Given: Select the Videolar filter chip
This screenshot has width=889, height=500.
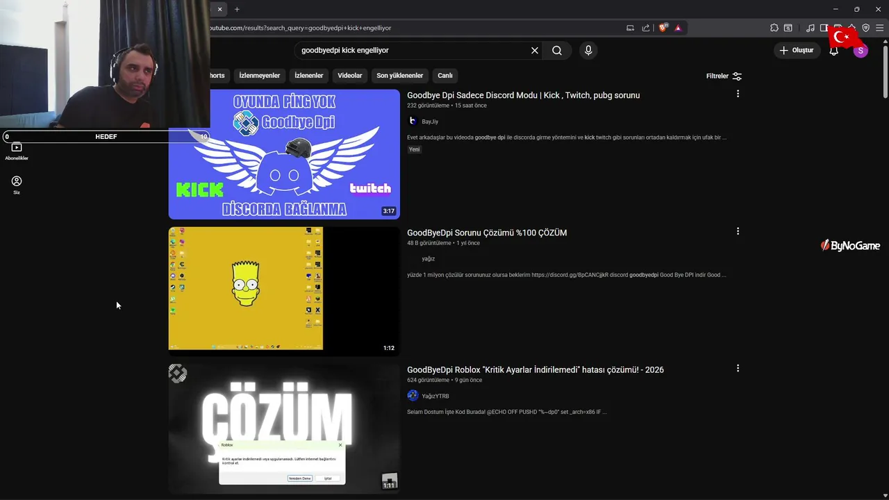Looking at the screenshot, I should [350, 76].
